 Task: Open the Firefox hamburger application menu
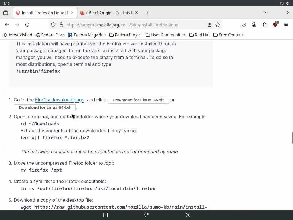click(x=286, y=25)
